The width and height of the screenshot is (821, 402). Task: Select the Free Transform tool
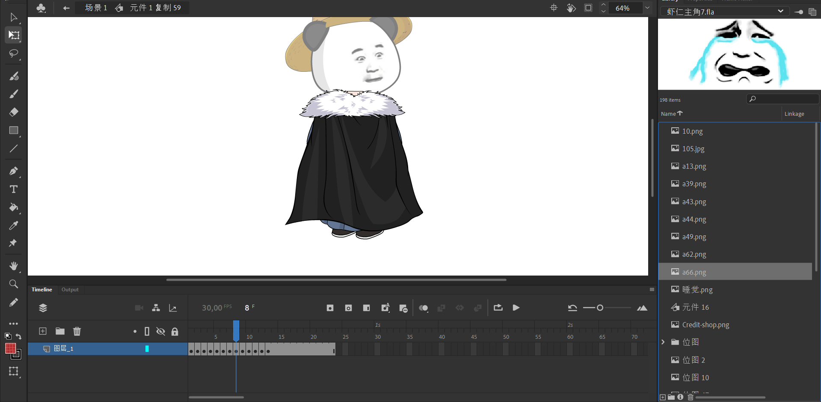(x=14, y=35)
